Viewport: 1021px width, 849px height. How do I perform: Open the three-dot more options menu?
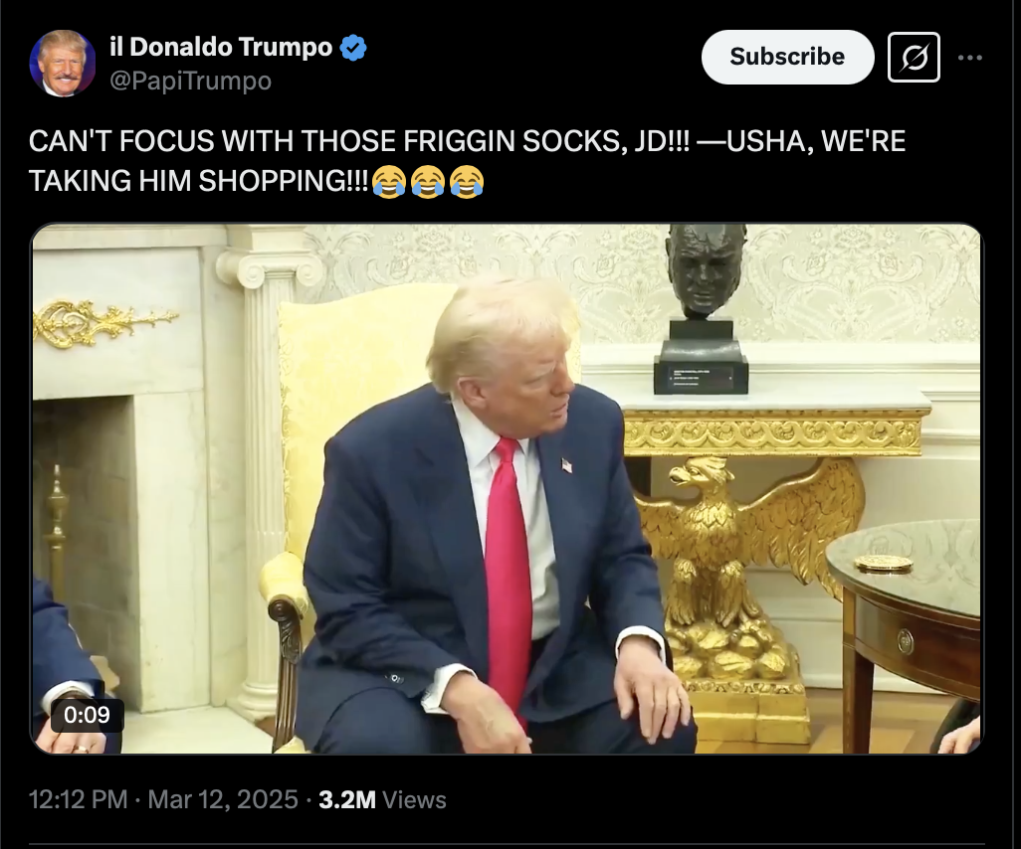pos(970,58)
